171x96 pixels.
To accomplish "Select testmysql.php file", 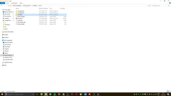I will [x=21, y=24].
